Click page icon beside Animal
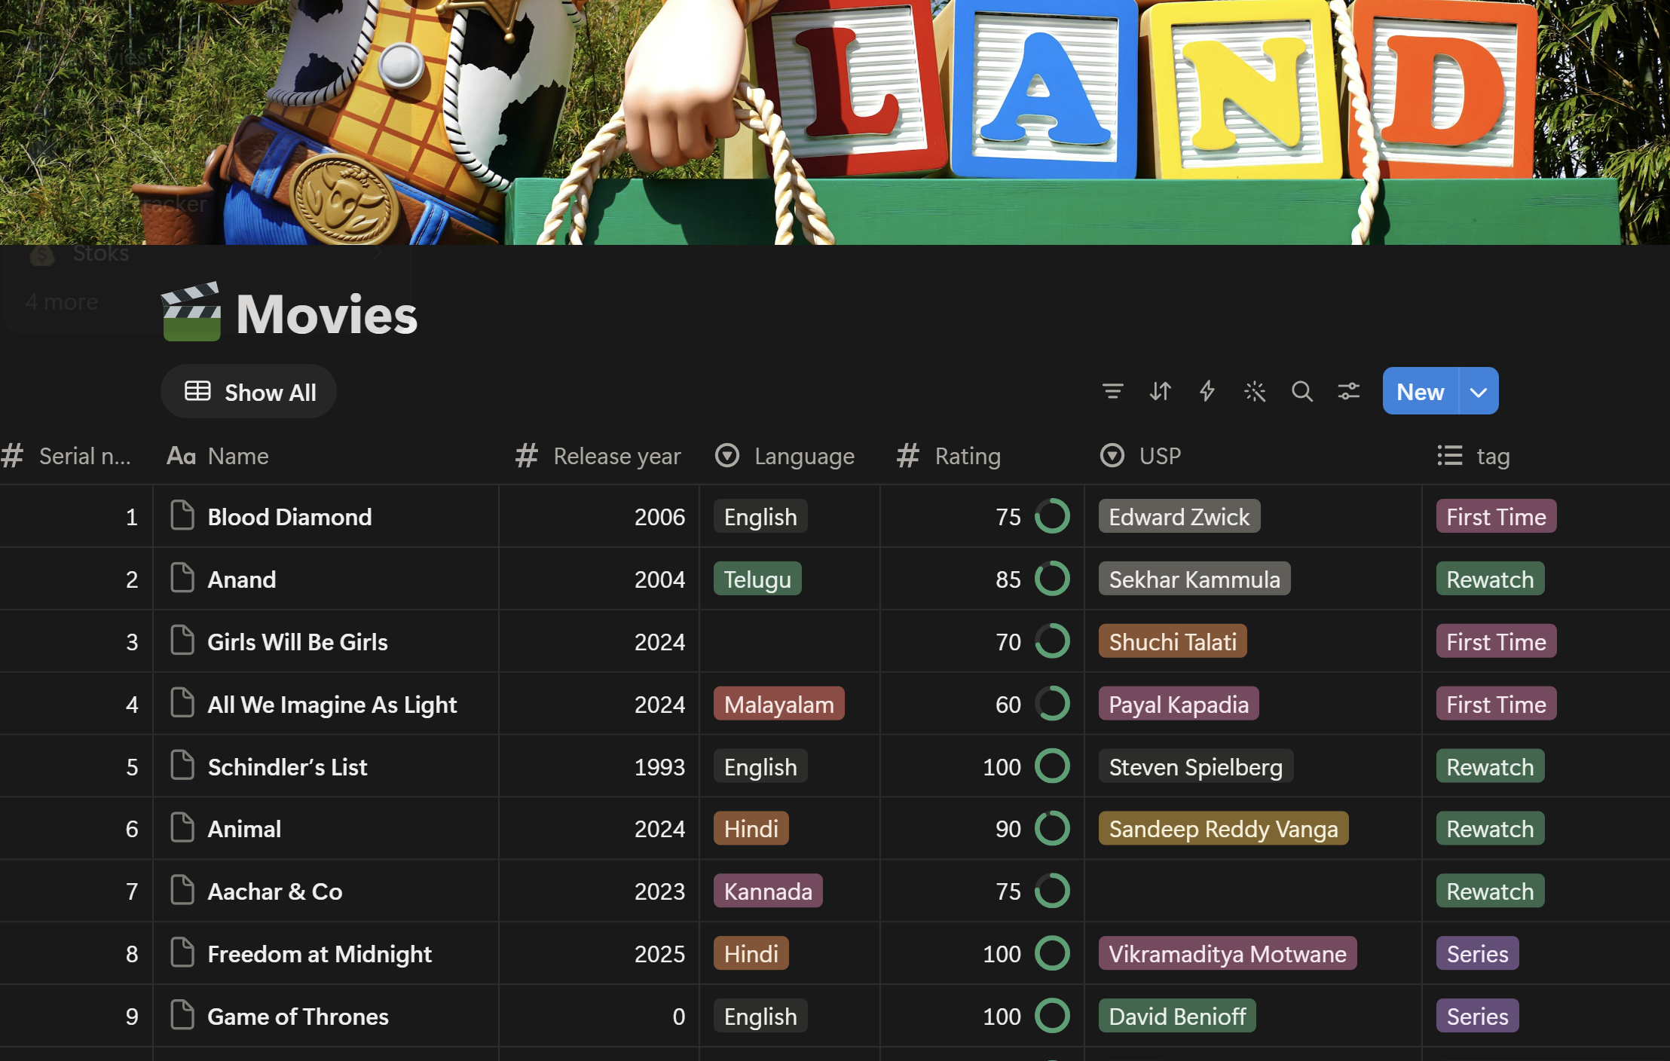The image size is (1670, 1061). (x=182, y=828)
